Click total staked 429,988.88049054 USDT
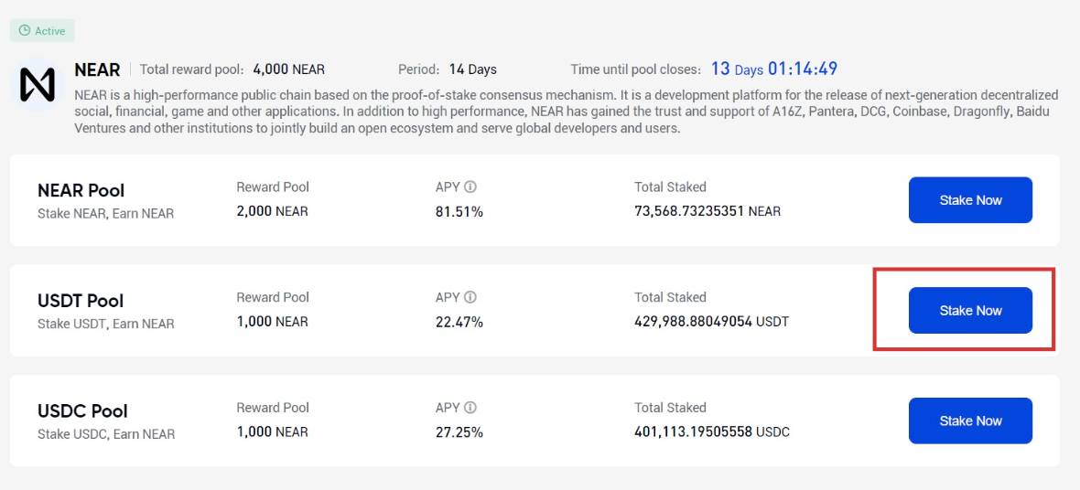Screen dimensions: 1080x490 point(711,322)
